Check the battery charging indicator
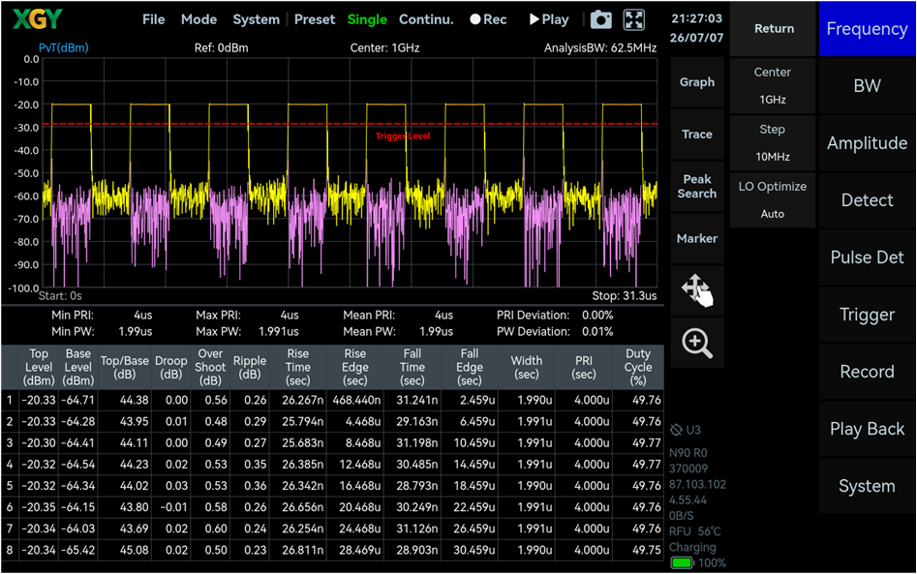The image size is (917, 574). point(682,563)
